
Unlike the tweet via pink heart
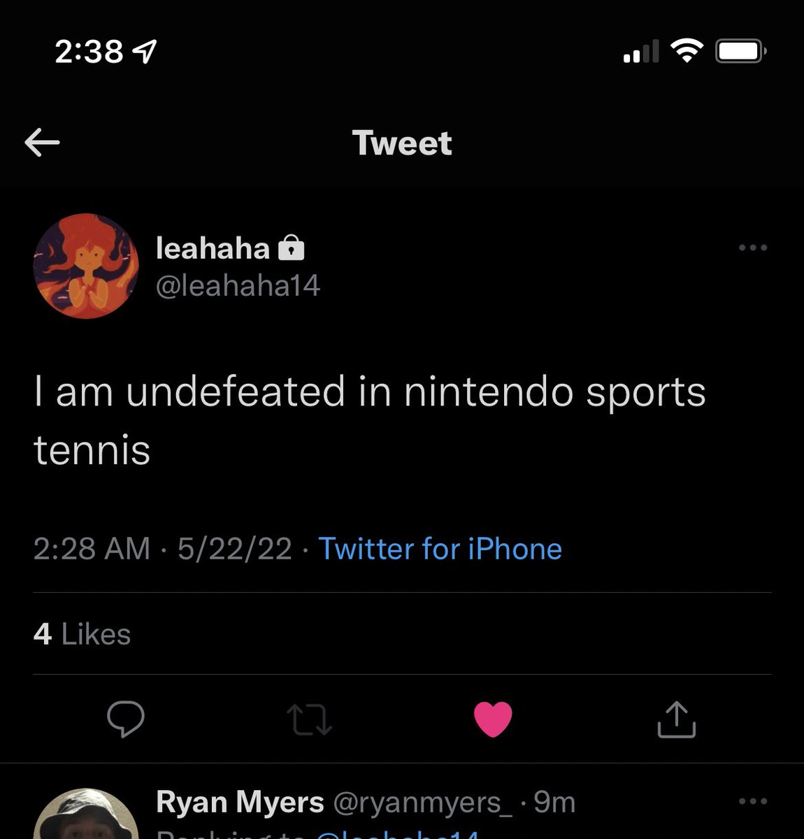[493, 719]
